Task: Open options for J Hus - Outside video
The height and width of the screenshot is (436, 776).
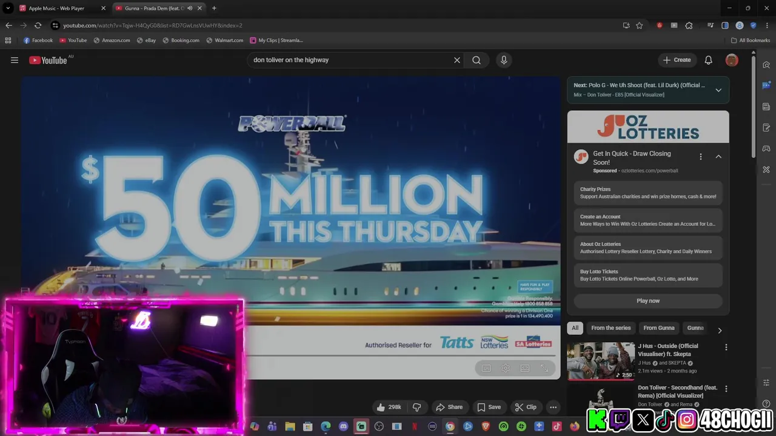Action: (726, 348)
